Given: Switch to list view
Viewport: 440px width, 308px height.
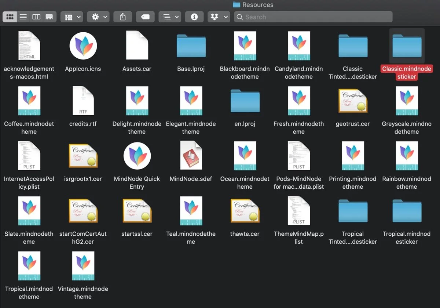Looking at the screenshot, I should (x=23, y=17).
